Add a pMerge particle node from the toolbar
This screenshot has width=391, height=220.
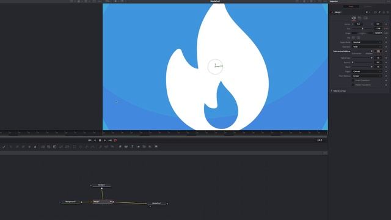pyautogui.click(x=106, y=147)
